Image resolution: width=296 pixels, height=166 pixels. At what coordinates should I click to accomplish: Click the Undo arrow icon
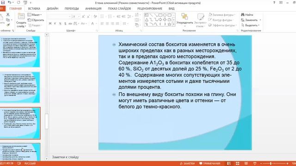tap(9, 3)
